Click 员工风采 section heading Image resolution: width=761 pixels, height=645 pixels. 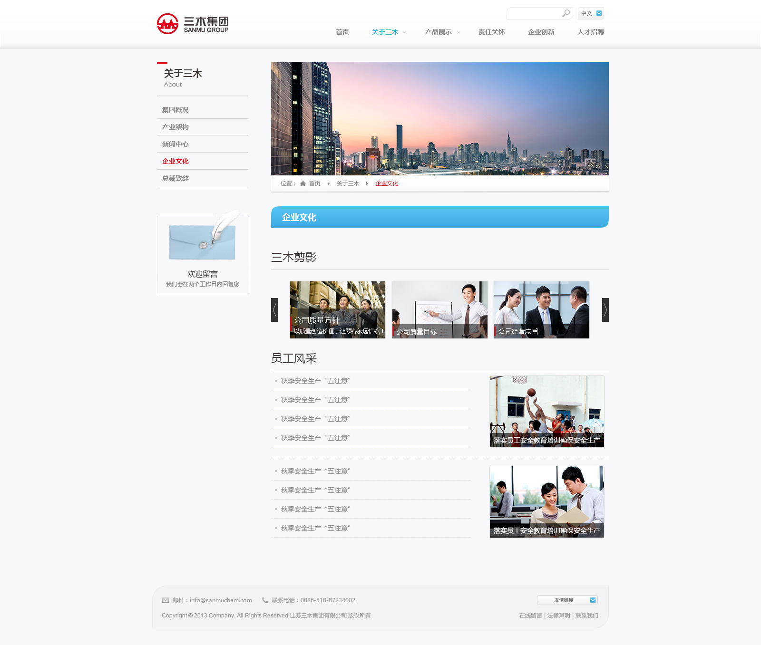tap(294, 358)
